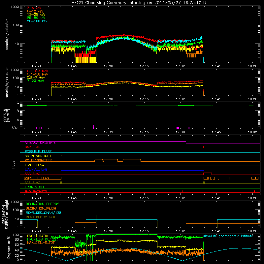
Task: Click the REAR_DEC_WEIGHT legend entry
Action: point(41,217)
